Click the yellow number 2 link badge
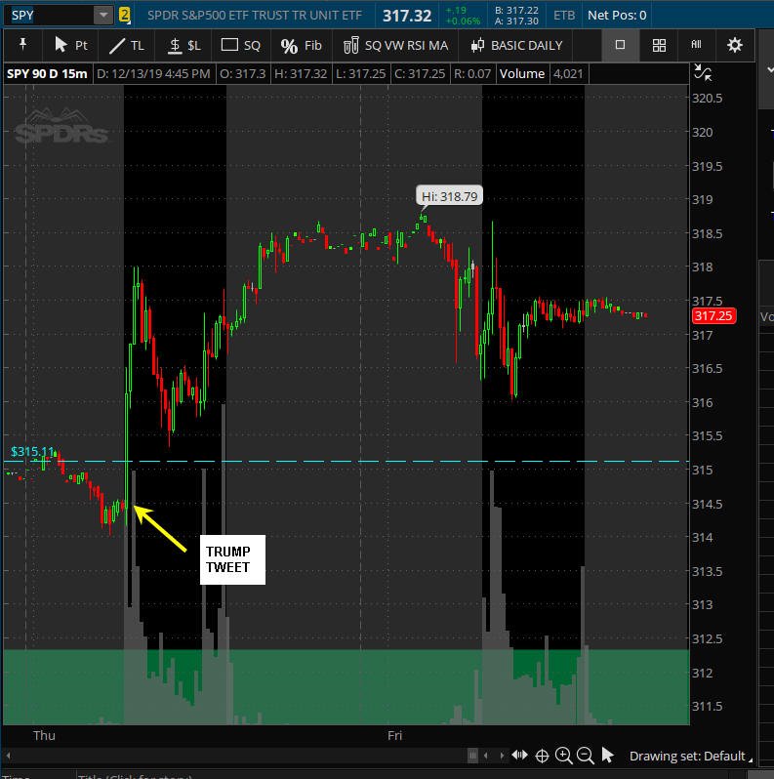 (124, 16)
